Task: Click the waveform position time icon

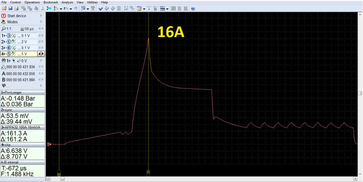Action: coord(3,67)
